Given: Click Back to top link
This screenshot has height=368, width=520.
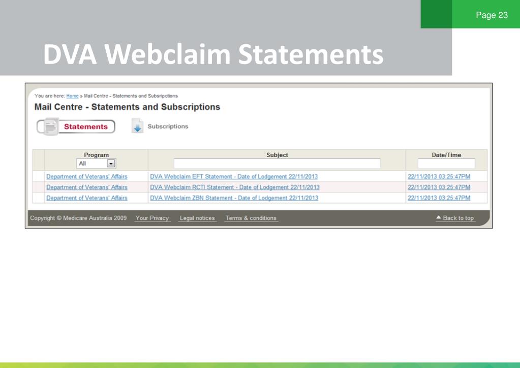Looking at the screenshot, I should pos(455,218).
